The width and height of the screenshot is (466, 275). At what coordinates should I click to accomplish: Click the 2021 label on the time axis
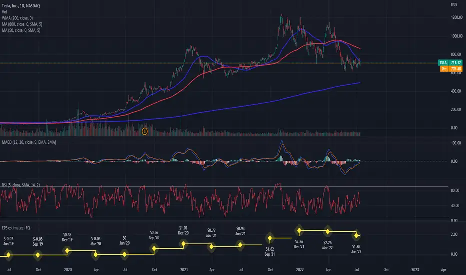tap(184, 270)
